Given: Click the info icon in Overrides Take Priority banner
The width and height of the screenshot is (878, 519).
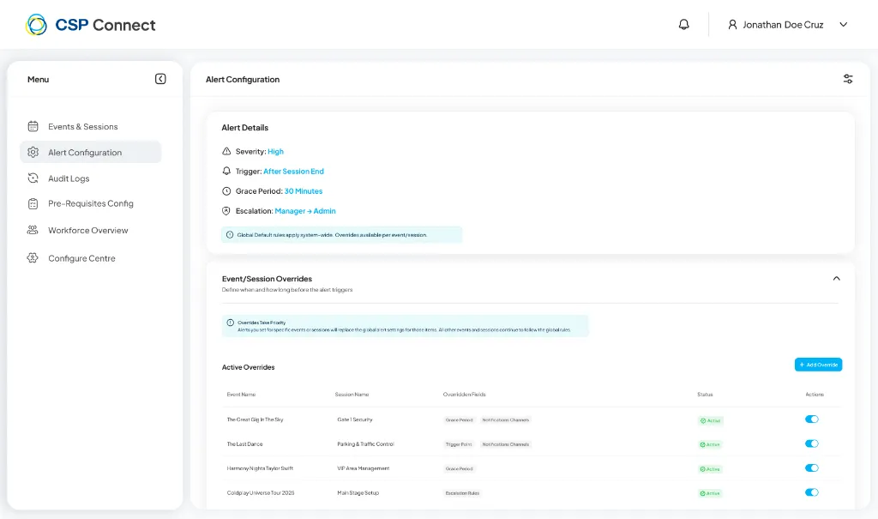Looking at the screenshot, I should pyautogui.click(x=230, y=323).
